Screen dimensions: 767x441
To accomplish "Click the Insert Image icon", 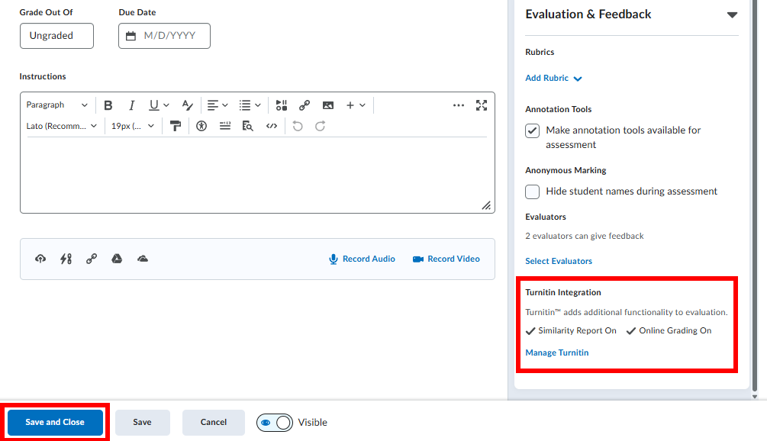I will 327,105.
